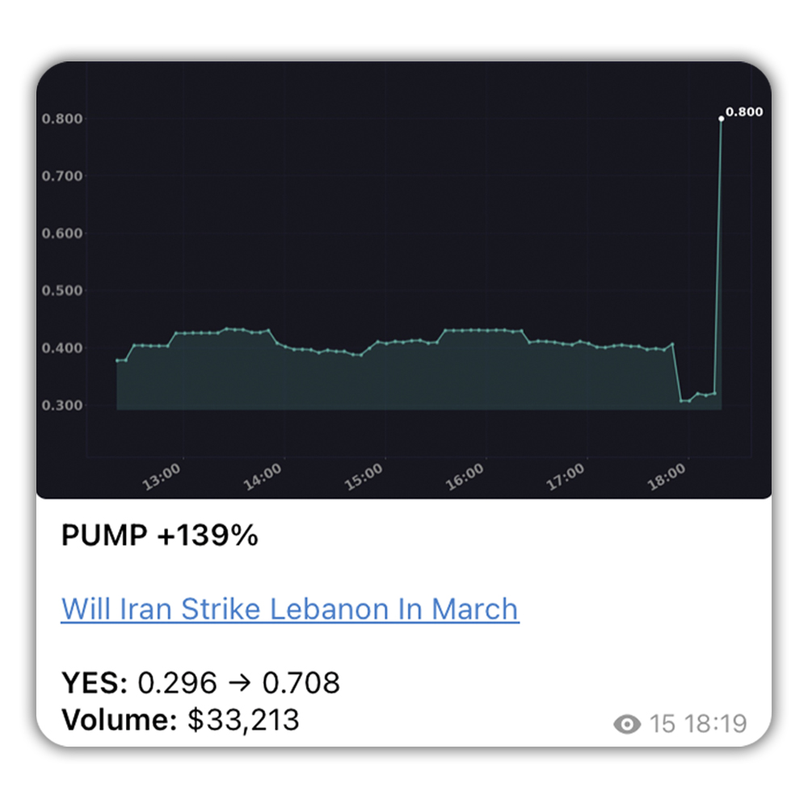Click the YES price change line

click(200, 684)
